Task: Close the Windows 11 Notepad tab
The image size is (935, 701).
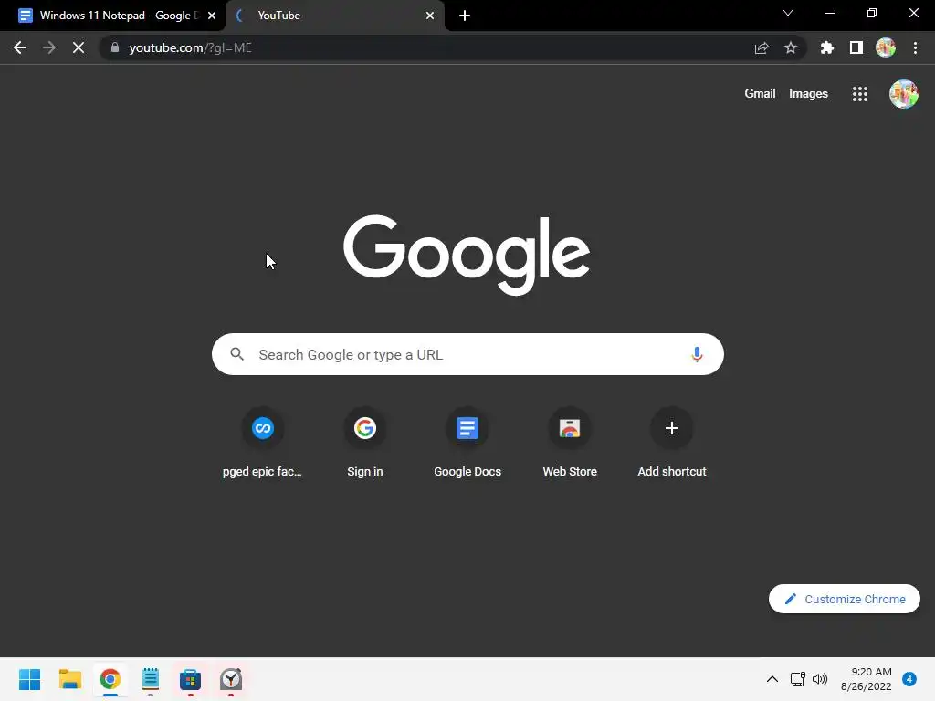Action: (x=212, y=16)
